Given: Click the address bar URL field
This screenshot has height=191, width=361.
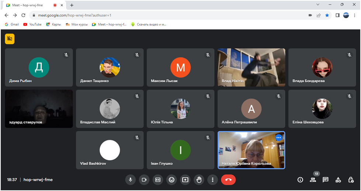Looking at the screenshot, I should pyautogui.click(x=166, y=15).
